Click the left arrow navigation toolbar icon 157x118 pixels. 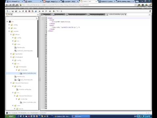point(40,11)
